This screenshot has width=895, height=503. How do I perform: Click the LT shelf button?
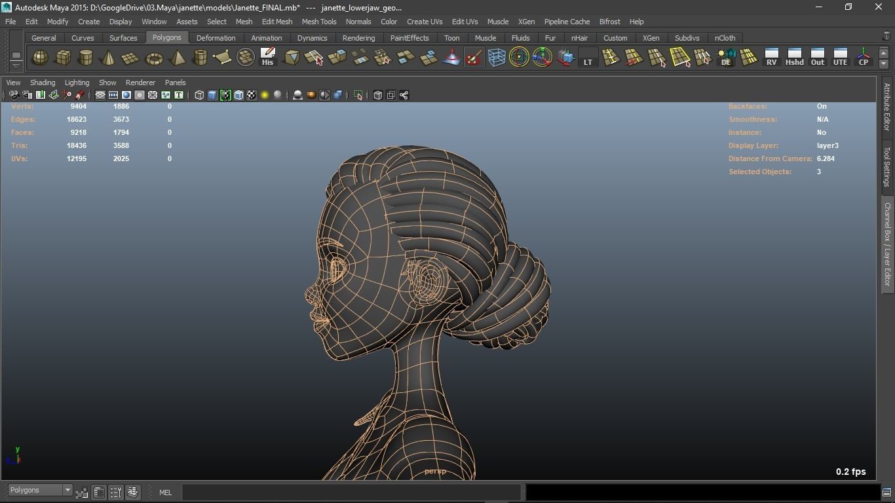click(588, 58)
